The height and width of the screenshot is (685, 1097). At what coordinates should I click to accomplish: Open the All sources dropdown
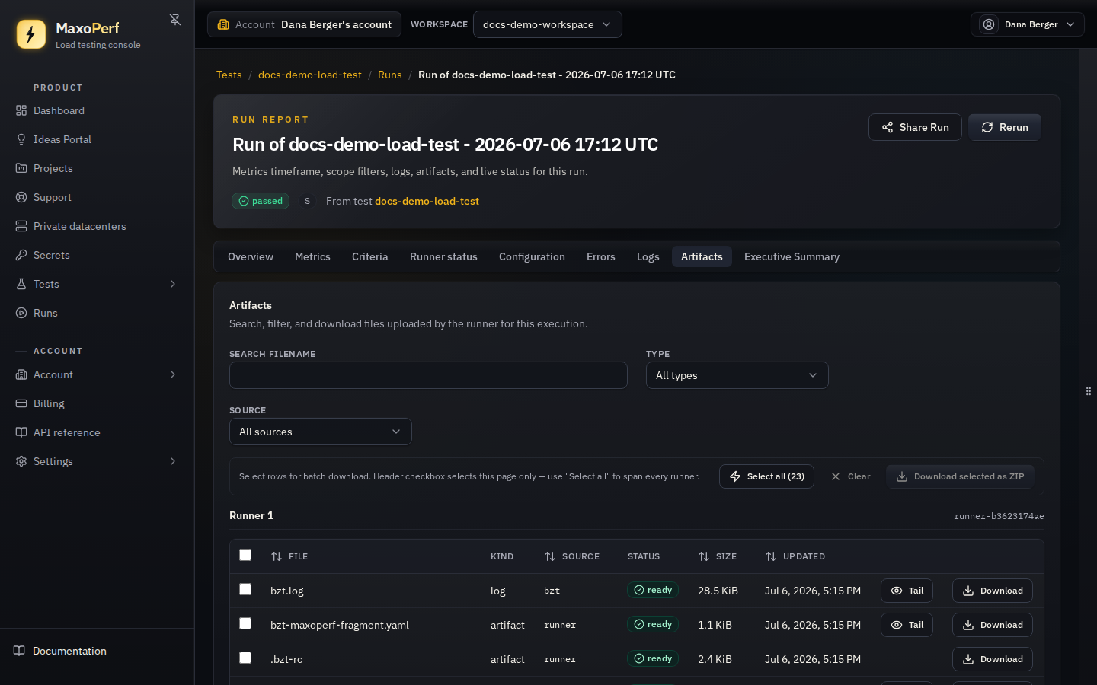click(321, 432)
